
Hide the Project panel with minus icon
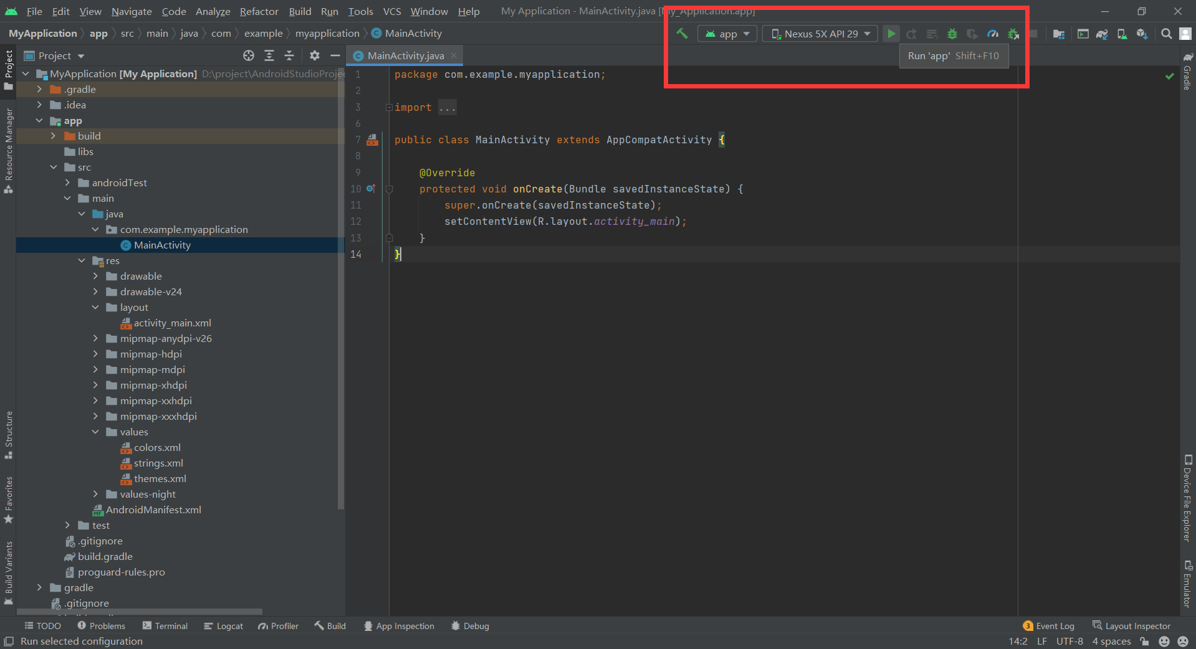pyautogui.click(x=335, y=55)
